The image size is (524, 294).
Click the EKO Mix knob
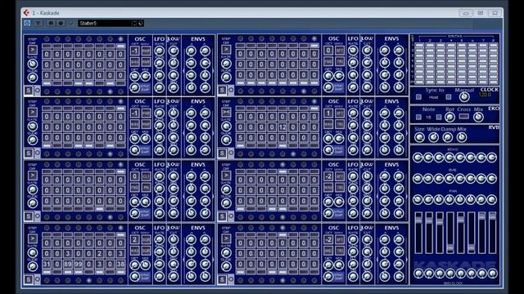coord(478,117)
